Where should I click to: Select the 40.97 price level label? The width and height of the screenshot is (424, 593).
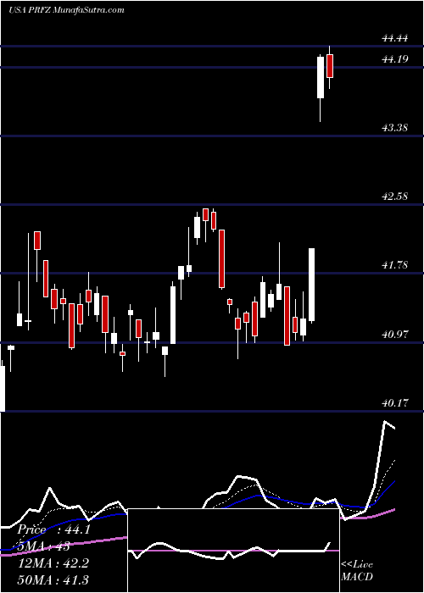pyautogui.click(x=395, y=335)
